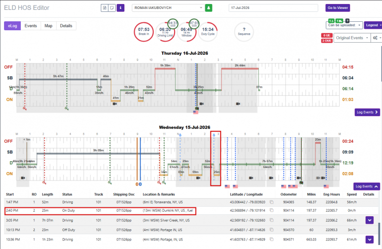
Task: Click the second green truck status badge
Action: point(339,21)
